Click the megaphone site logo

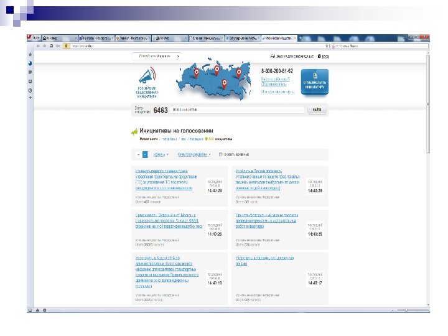point(147,83)
